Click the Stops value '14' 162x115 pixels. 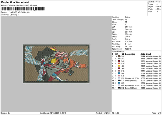(126, 22)
